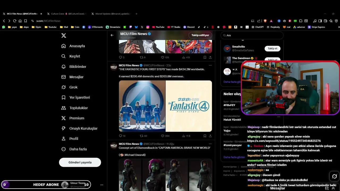This screenshot has width=340, height=191.
Task: Click Daha fazla göster under trends
Action: coord(234,157)
